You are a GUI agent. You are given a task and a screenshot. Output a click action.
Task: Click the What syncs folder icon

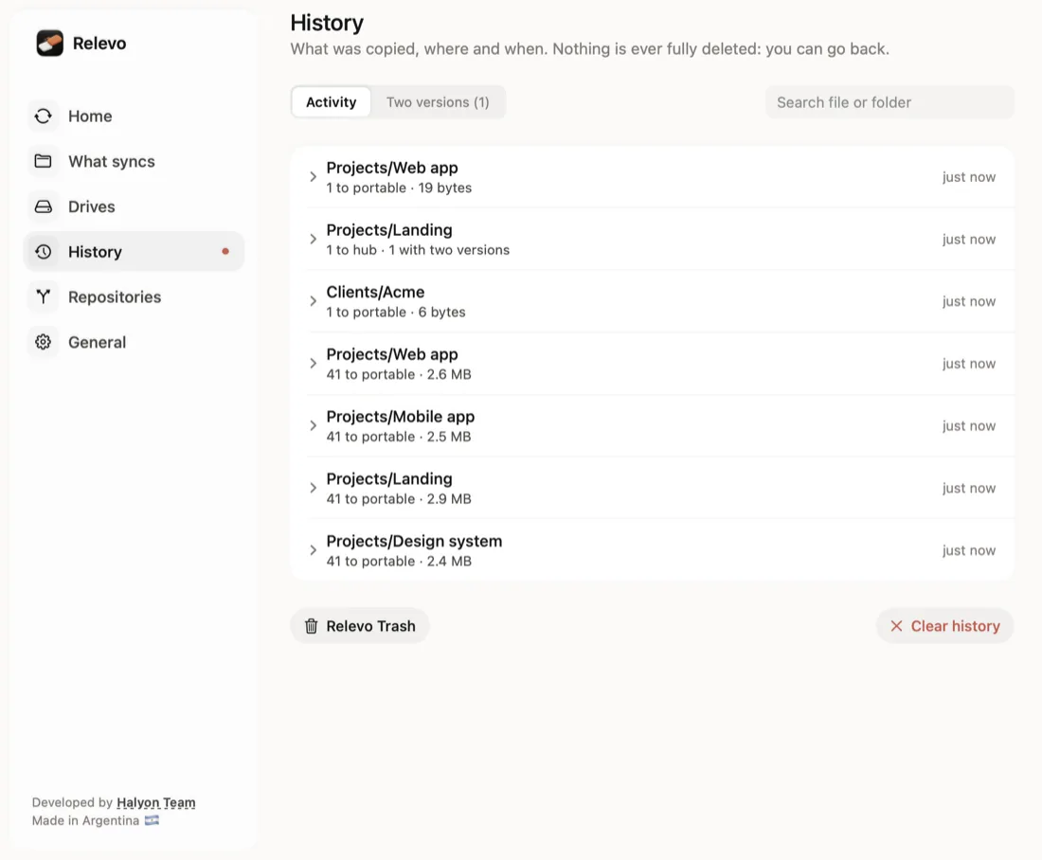44,162
